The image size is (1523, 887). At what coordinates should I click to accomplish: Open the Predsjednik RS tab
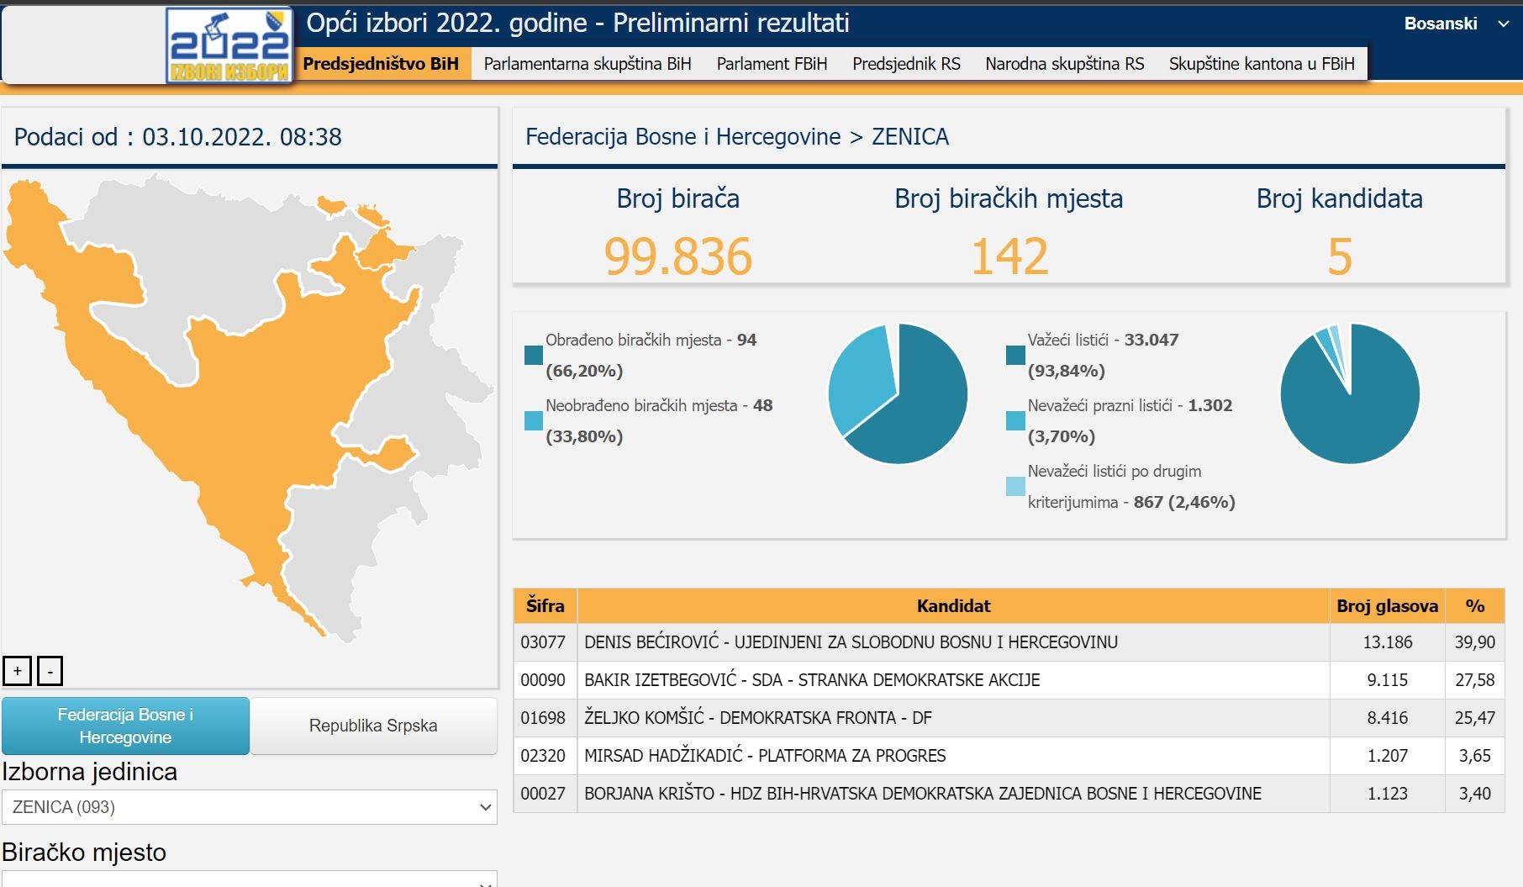coord(906,64)
